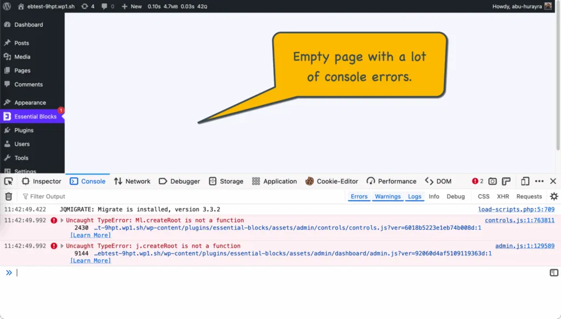Image resolution: width=561 pixels, height=319 pixels.
Task: Toggle the Requests filter
Action: point(529,196)
